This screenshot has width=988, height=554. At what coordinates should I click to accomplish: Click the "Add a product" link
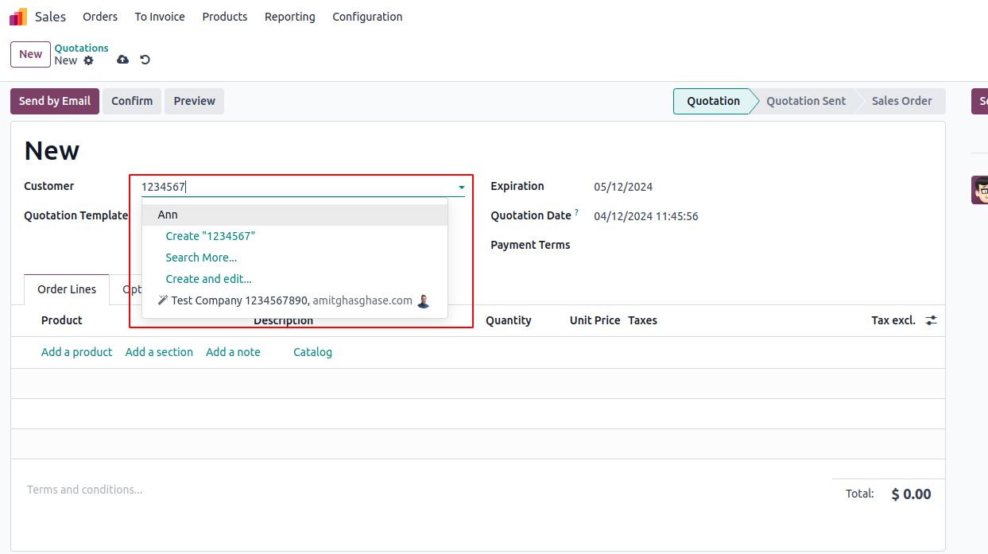(x=77, y=352)
